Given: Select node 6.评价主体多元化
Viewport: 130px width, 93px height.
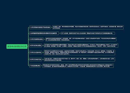Looking at the screenshot, I should pyautogui.click(x=36, y=59).
